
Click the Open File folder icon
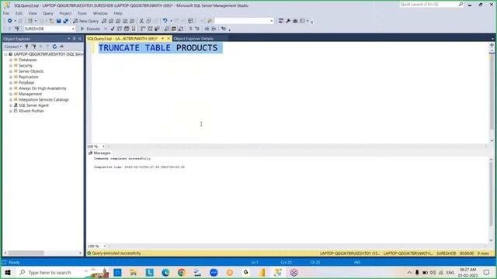pyautogui.click(x=51, y=21)
